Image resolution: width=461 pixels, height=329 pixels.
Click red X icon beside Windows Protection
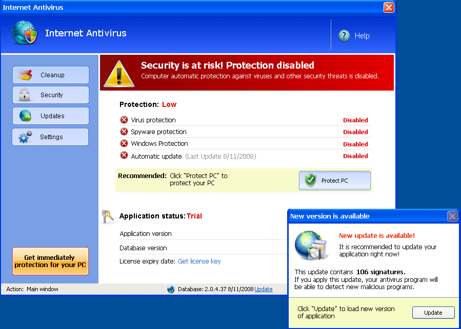click(124, 144)
